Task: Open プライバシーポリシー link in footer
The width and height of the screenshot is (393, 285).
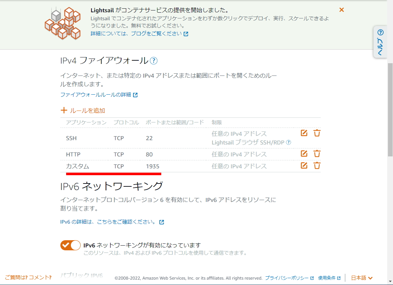Action: pos(289,278)
